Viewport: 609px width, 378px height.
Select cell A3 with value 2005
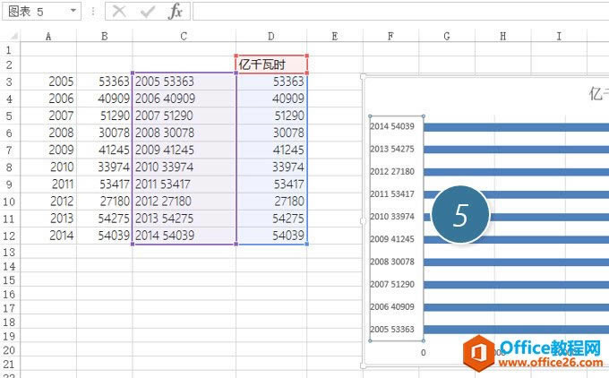coord(47,82)
